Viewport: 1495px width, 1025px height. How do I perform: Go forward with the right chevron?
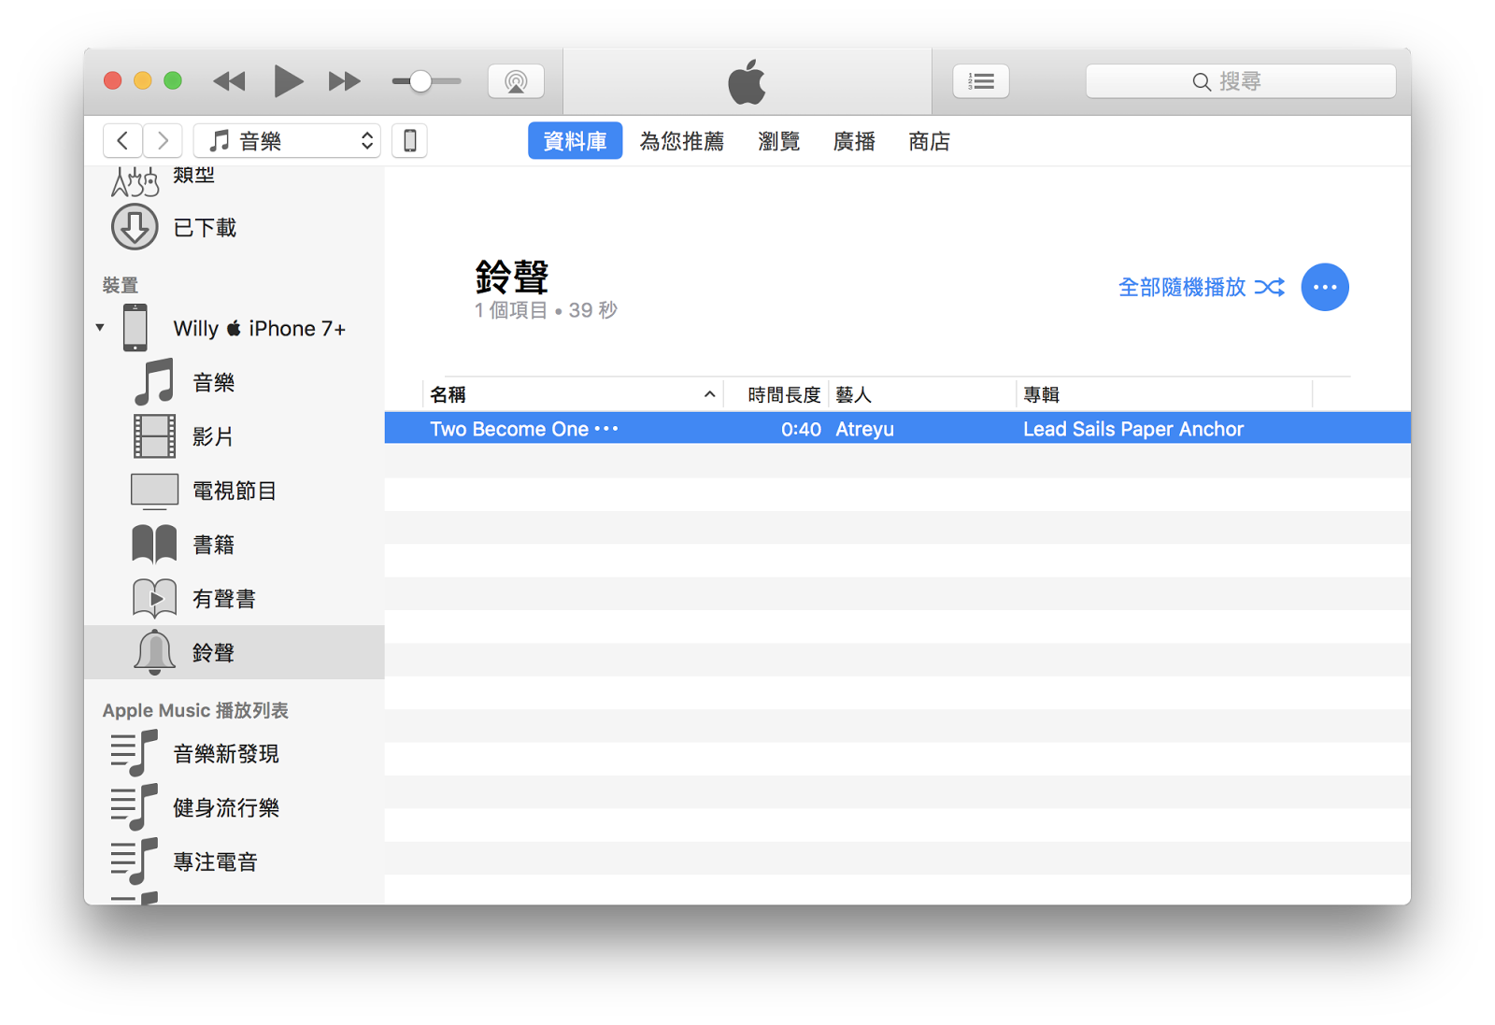click(163, 141)
